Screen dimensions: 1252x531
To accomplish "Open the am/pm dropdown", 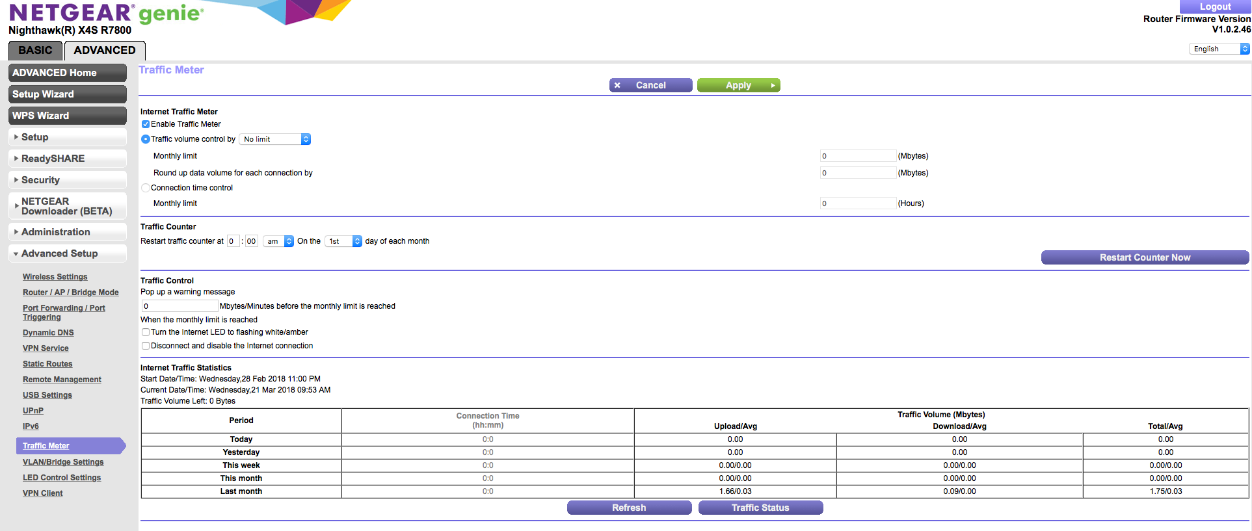I will click(278, 241).
